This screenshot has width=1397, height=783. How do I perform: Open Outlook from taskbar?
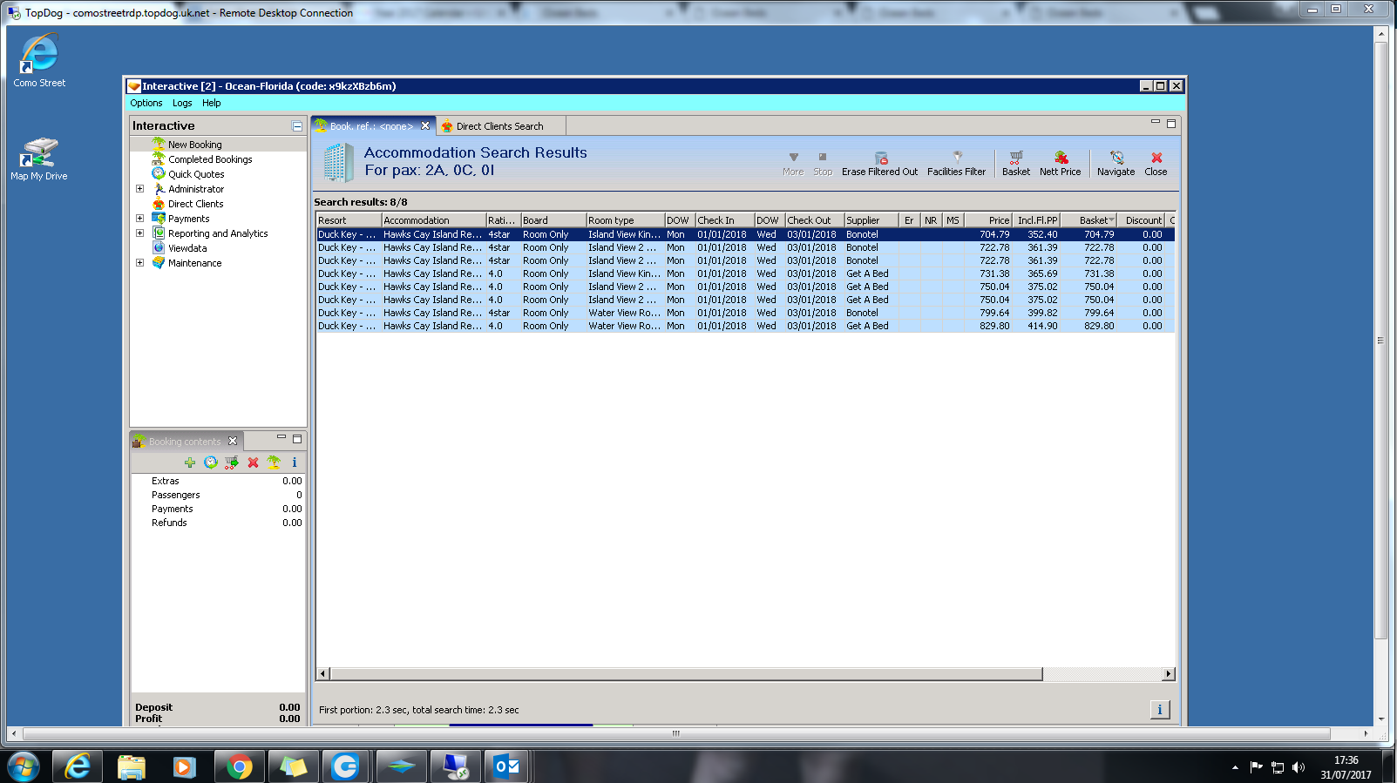506,766
